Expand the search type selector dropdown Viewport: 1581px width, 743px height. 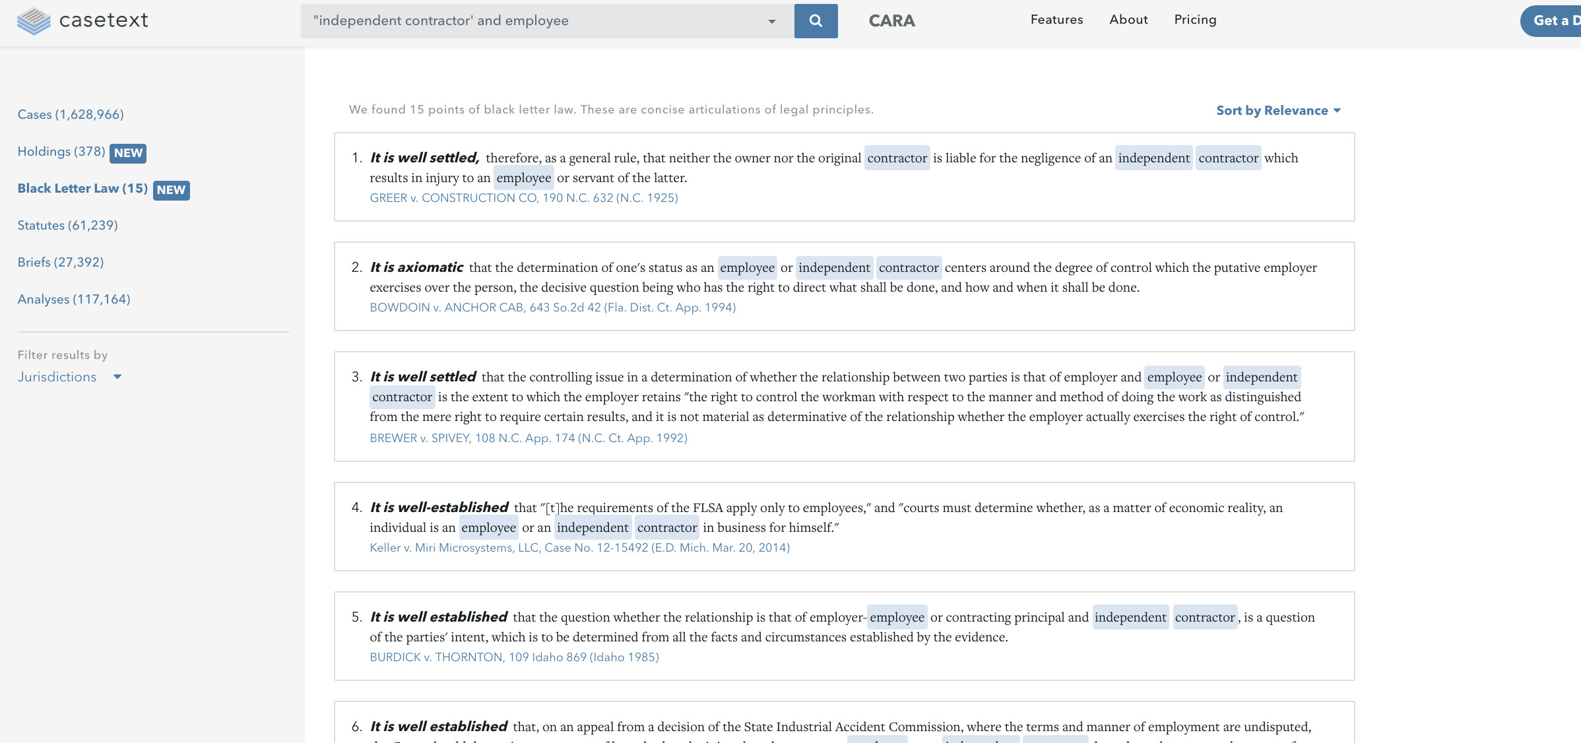pyautogui.click(x=771, y=20)
